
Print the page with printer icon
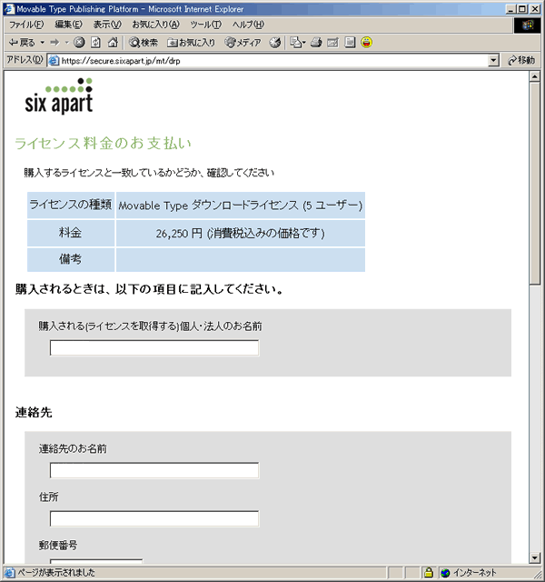pos(316,43)
